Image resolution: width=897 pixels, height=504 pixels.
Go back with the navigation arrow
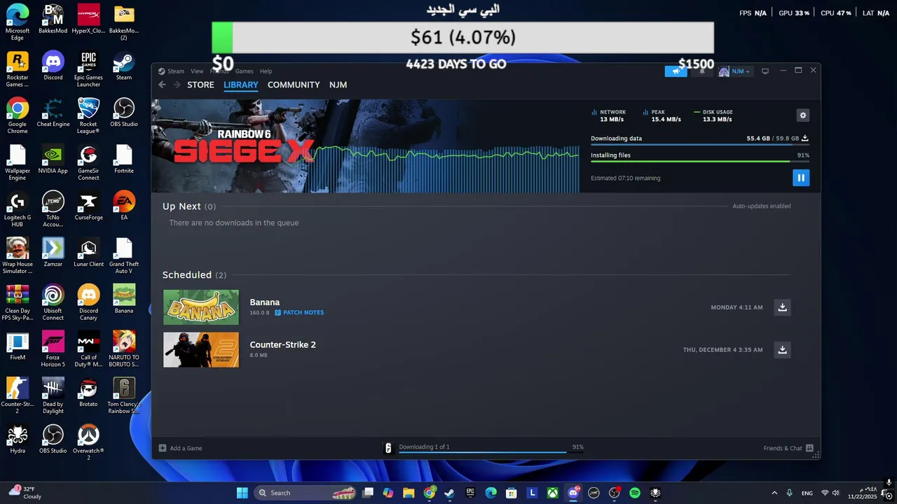click(162, 85)
